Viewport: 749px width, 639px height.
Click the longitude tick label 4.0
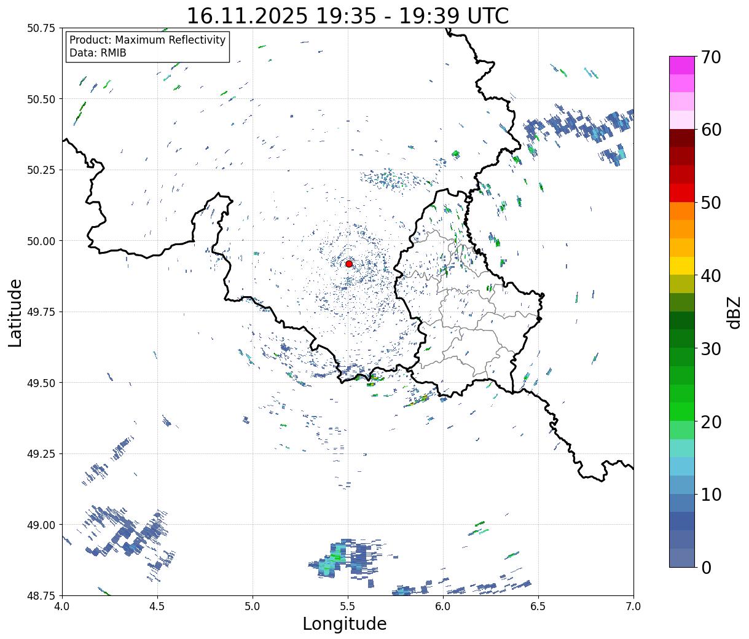[63, 606]
